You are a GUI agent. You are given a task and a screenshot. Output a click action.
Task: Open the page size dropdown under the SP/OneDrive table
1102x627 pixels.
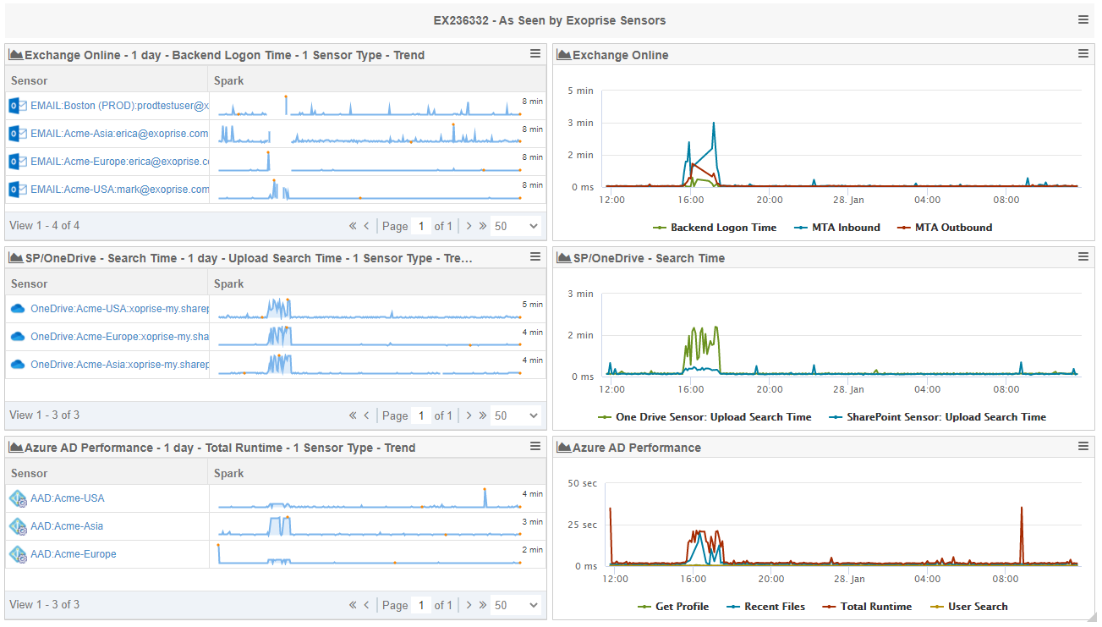(516, 415)
